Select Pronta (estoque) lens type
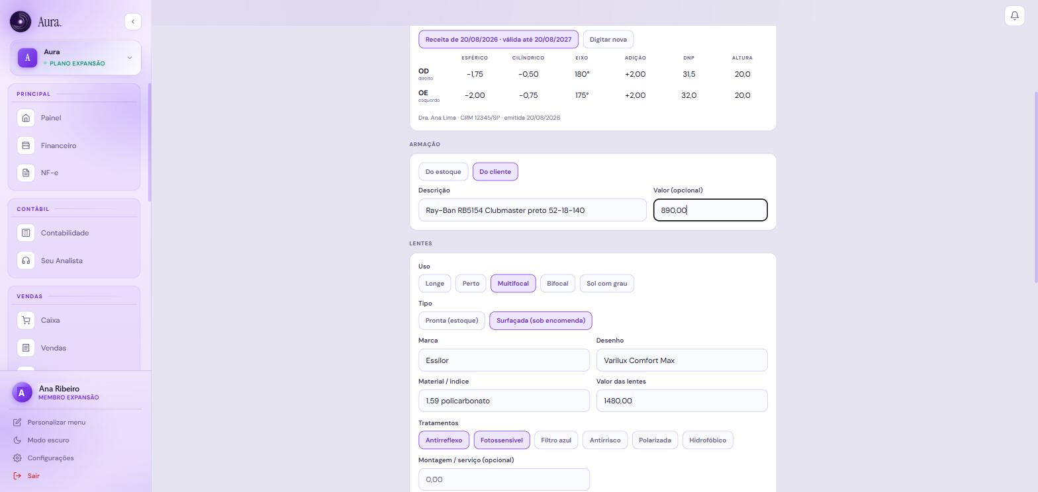 451,321
